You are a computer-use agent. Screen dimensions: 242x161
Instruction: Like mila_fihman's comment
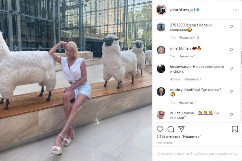tap(231, 50)
